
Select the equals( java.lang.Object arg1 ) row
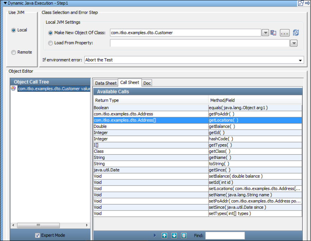[x=198, y=108]
